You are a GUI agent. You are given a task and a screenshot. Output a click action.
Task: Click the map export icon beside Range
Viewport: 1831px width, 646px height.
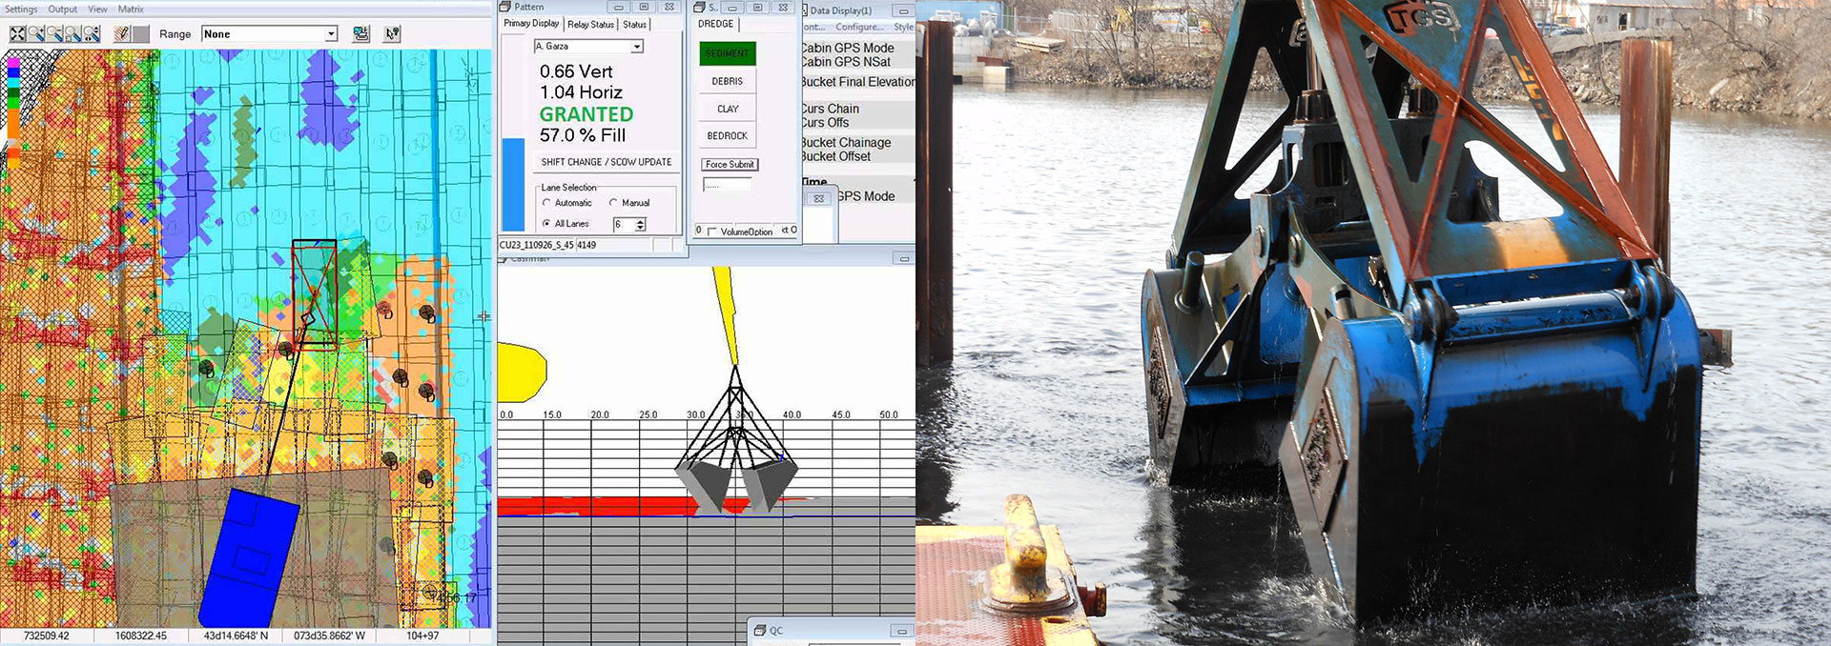click(360, 34)
